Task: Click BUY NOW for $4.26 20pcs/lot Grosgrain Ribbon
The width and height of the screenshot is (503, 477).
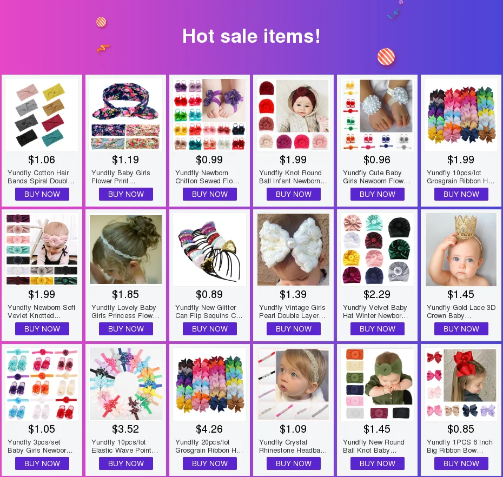Action: (210, 464)
